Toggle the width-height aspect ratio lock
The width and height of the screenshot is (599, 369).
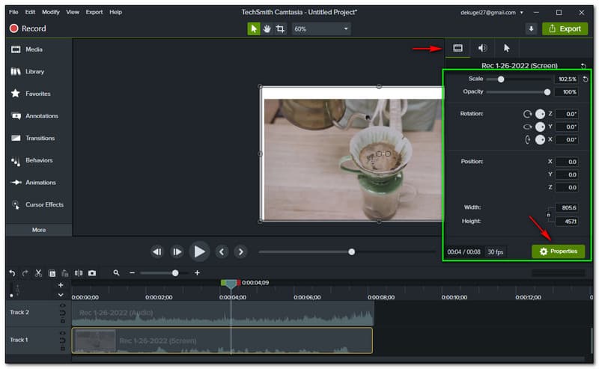(548, 215)
